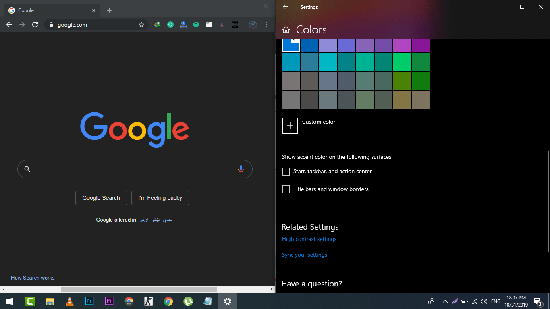This screenshot has width=550, height=309.
Task: Open Wi-Fi network flyout in tray
Action: pyautogui.click(x=475, y=301)
